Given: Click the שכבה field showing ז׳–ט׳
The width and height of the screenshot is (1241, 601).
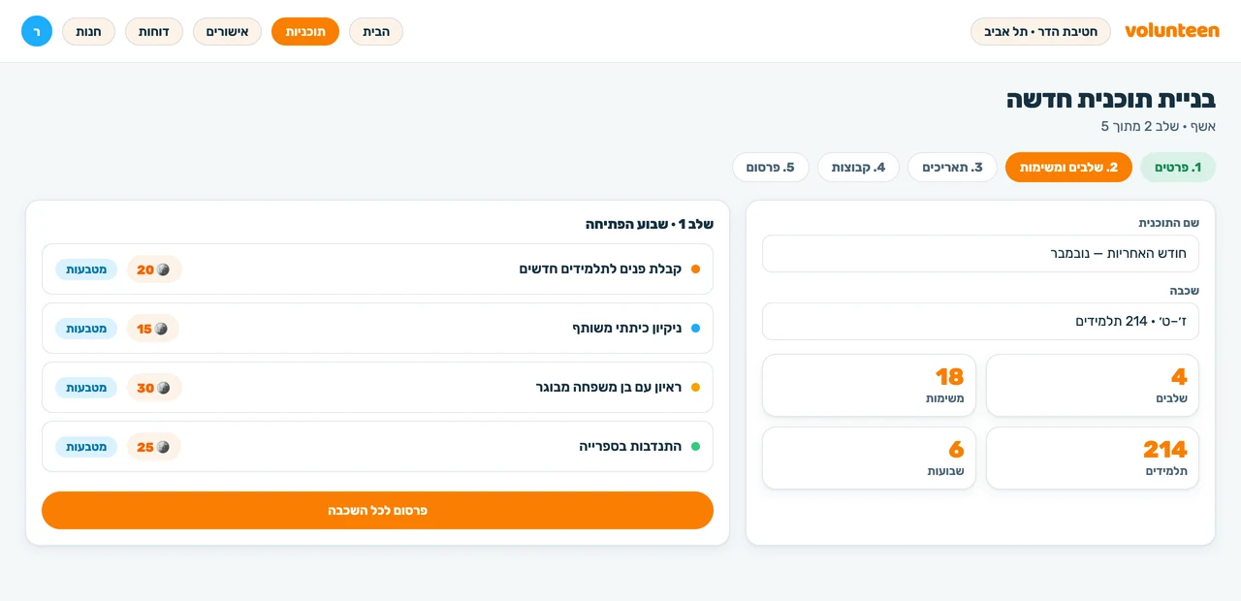Looking at the screenshot, I should click(x=980, y=322).
